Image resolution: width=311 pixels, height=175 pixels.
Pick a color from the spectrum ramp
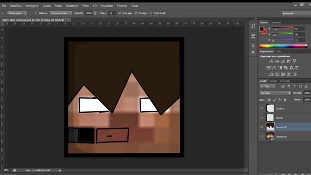(283, 46)
